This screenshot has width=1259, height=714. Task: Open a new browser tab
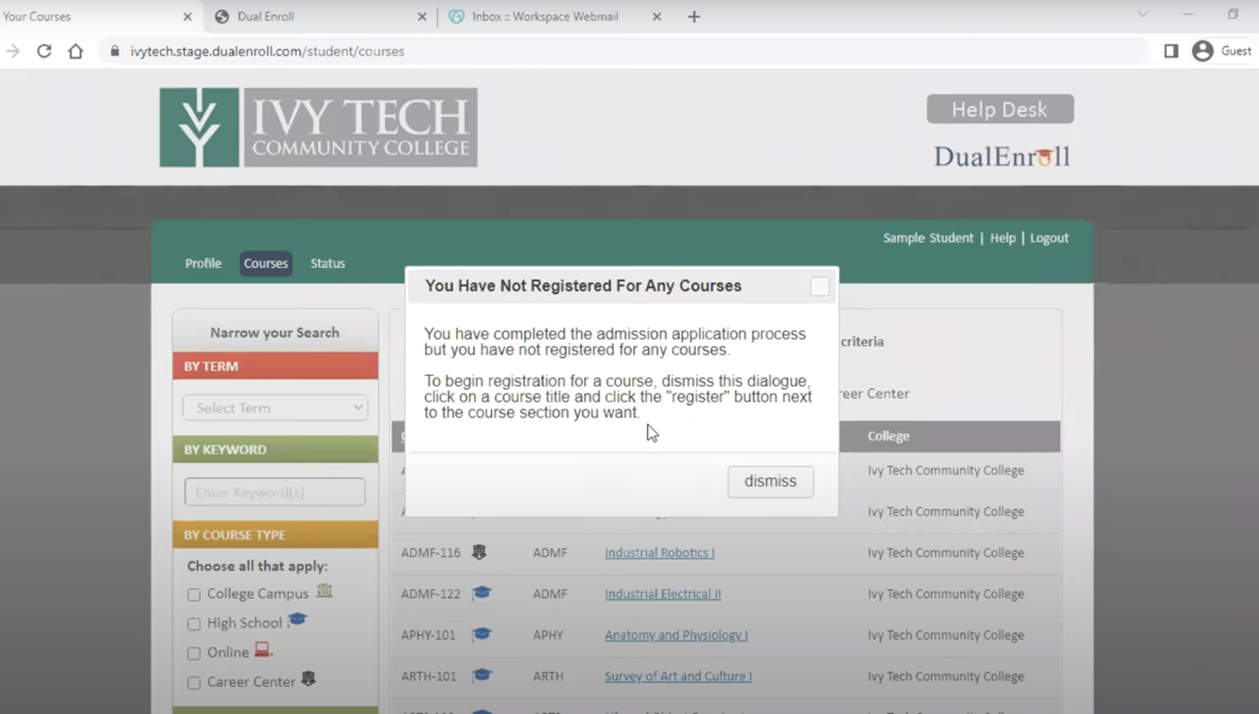[694, 16]
